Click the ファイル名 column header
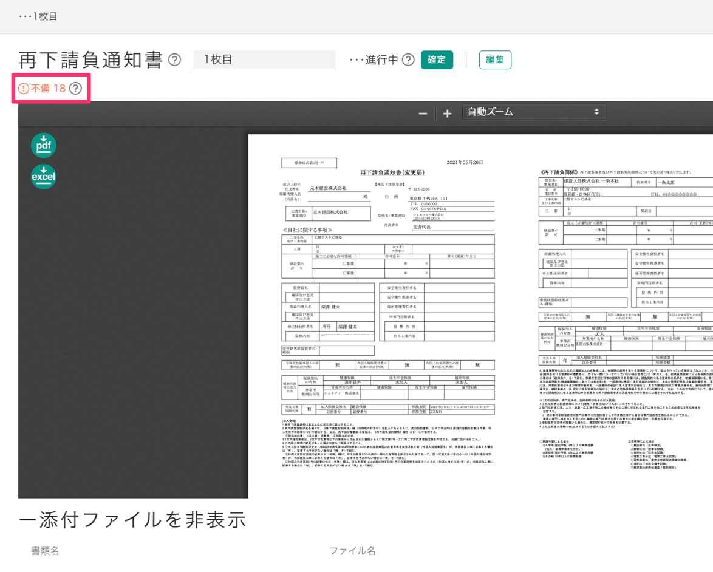 pyautogui.click(x=352, y=551)
